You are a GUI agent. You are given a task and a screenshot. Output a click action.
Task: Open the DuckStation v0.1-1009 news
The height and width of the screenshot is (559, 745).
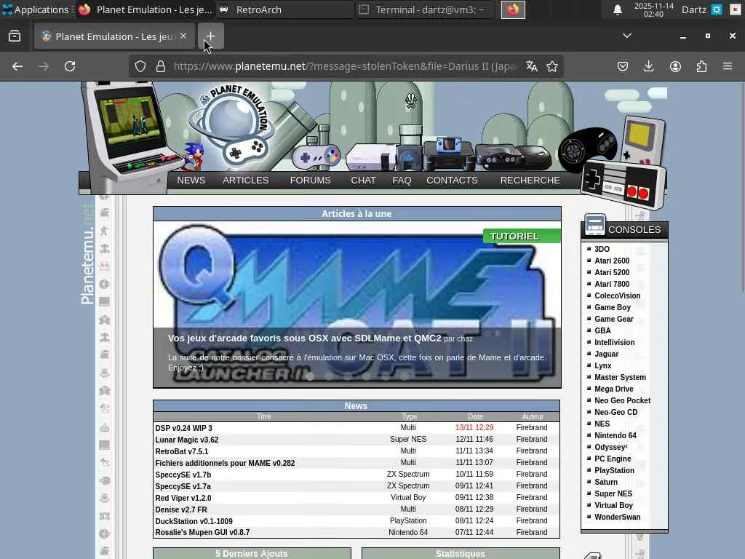coord(194,521)
